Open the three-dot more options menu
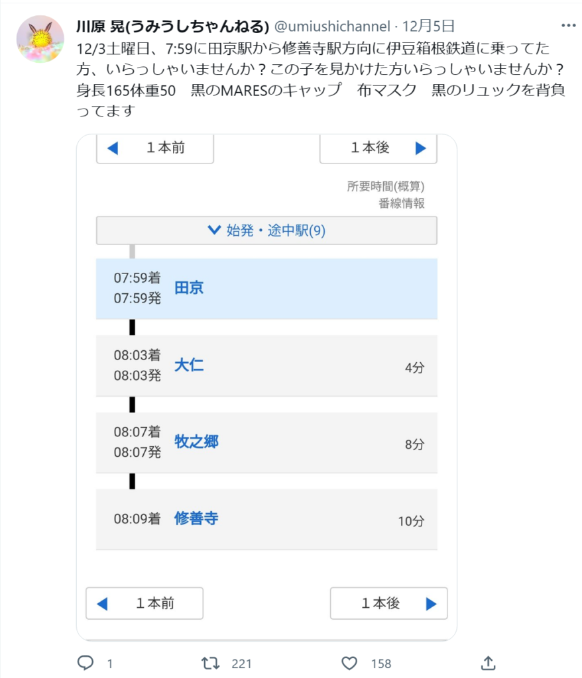The image size is (582, 678). coord(568,26)
